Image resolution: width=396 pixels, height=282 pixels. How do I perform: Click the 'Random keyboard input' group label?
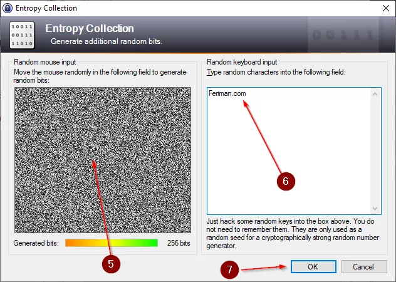click(x=242, y=62)
